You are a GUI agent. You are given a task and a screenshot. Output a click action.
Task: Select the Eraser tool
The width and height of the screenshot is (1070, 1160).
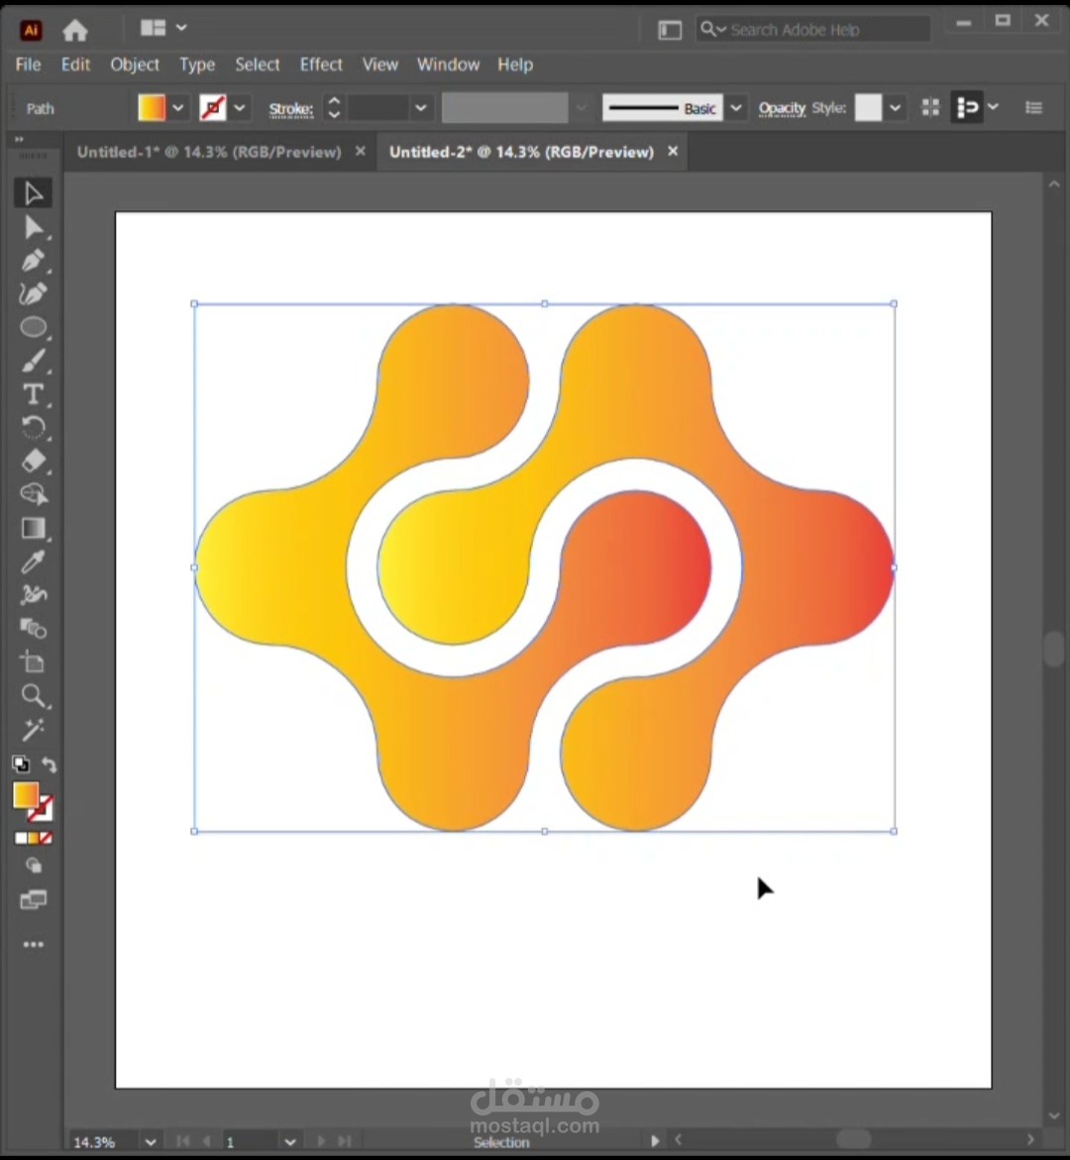pos(33,461)
